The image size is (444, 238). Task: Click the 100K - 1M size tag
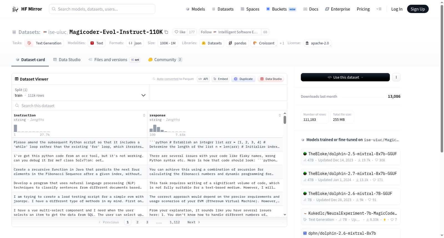(x=168, y=43)
